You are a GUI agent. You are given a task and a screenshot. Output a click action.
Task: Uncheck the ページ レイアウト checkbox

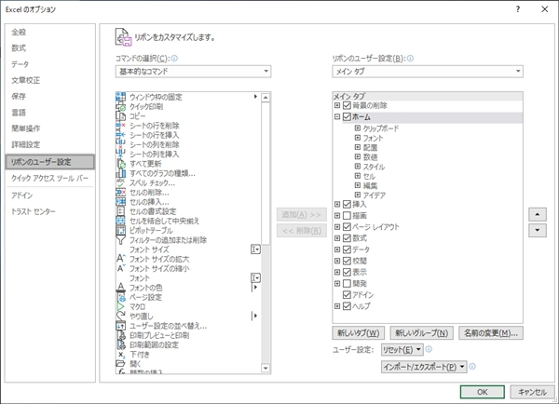click(x=347, y=227)
